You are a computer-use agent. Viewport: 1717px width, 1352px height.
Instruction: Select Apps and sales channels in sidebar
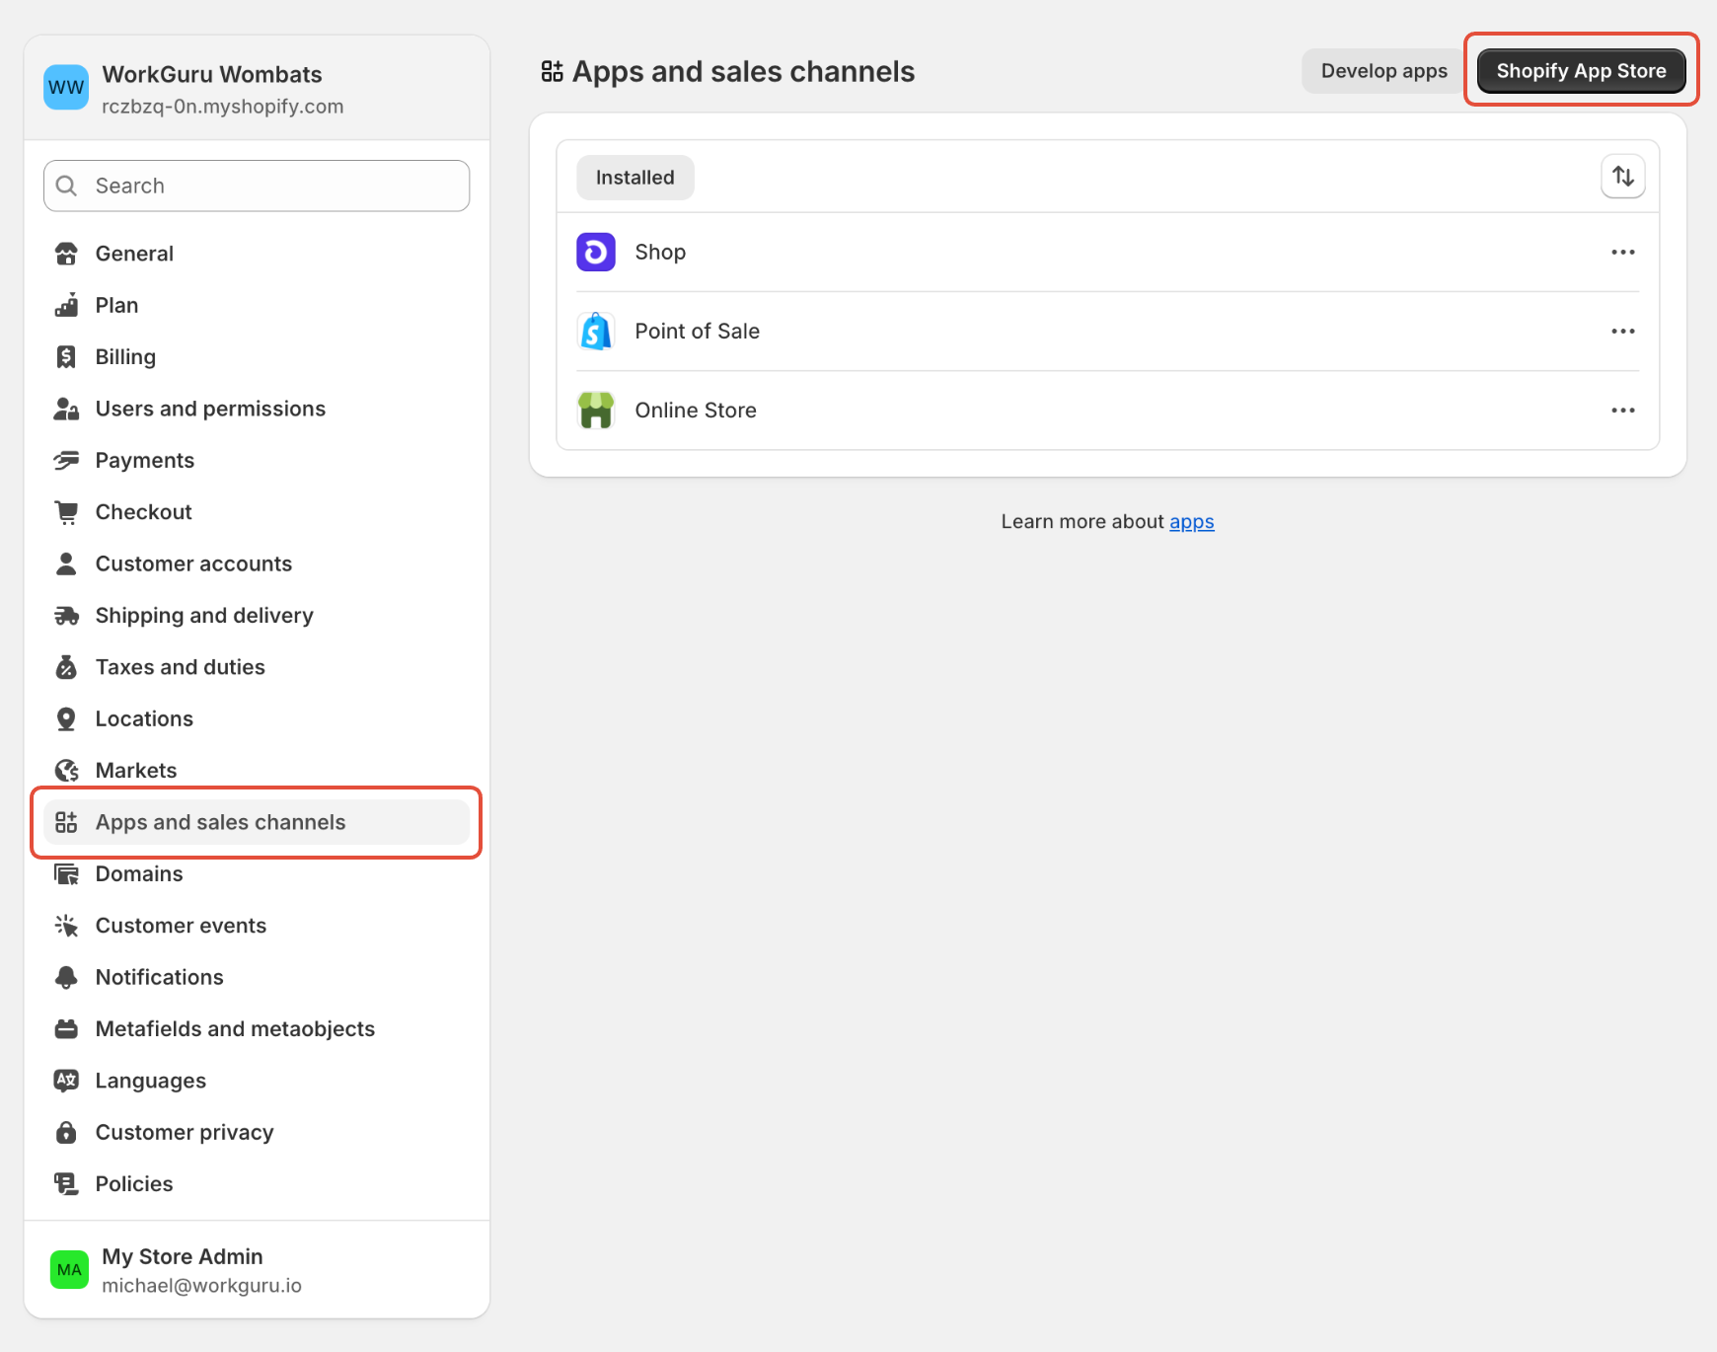pyautogui.click(x=257, y=822)
